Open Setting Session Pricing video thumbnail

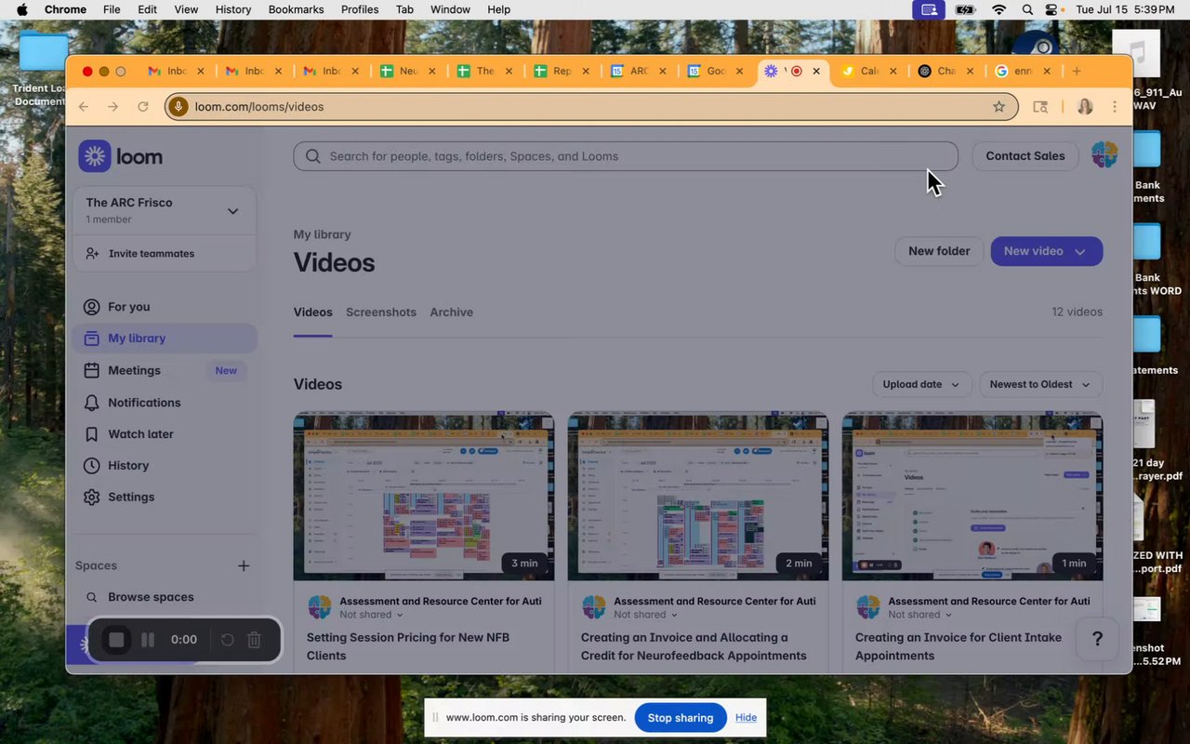click(x=424, y=497)
